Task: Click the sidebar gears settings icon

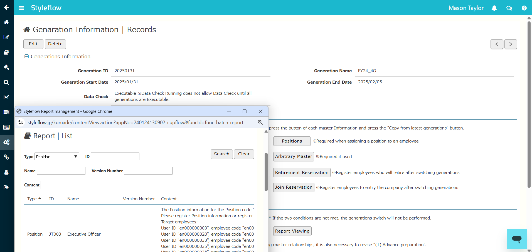Action: click(x=6, y=142)
